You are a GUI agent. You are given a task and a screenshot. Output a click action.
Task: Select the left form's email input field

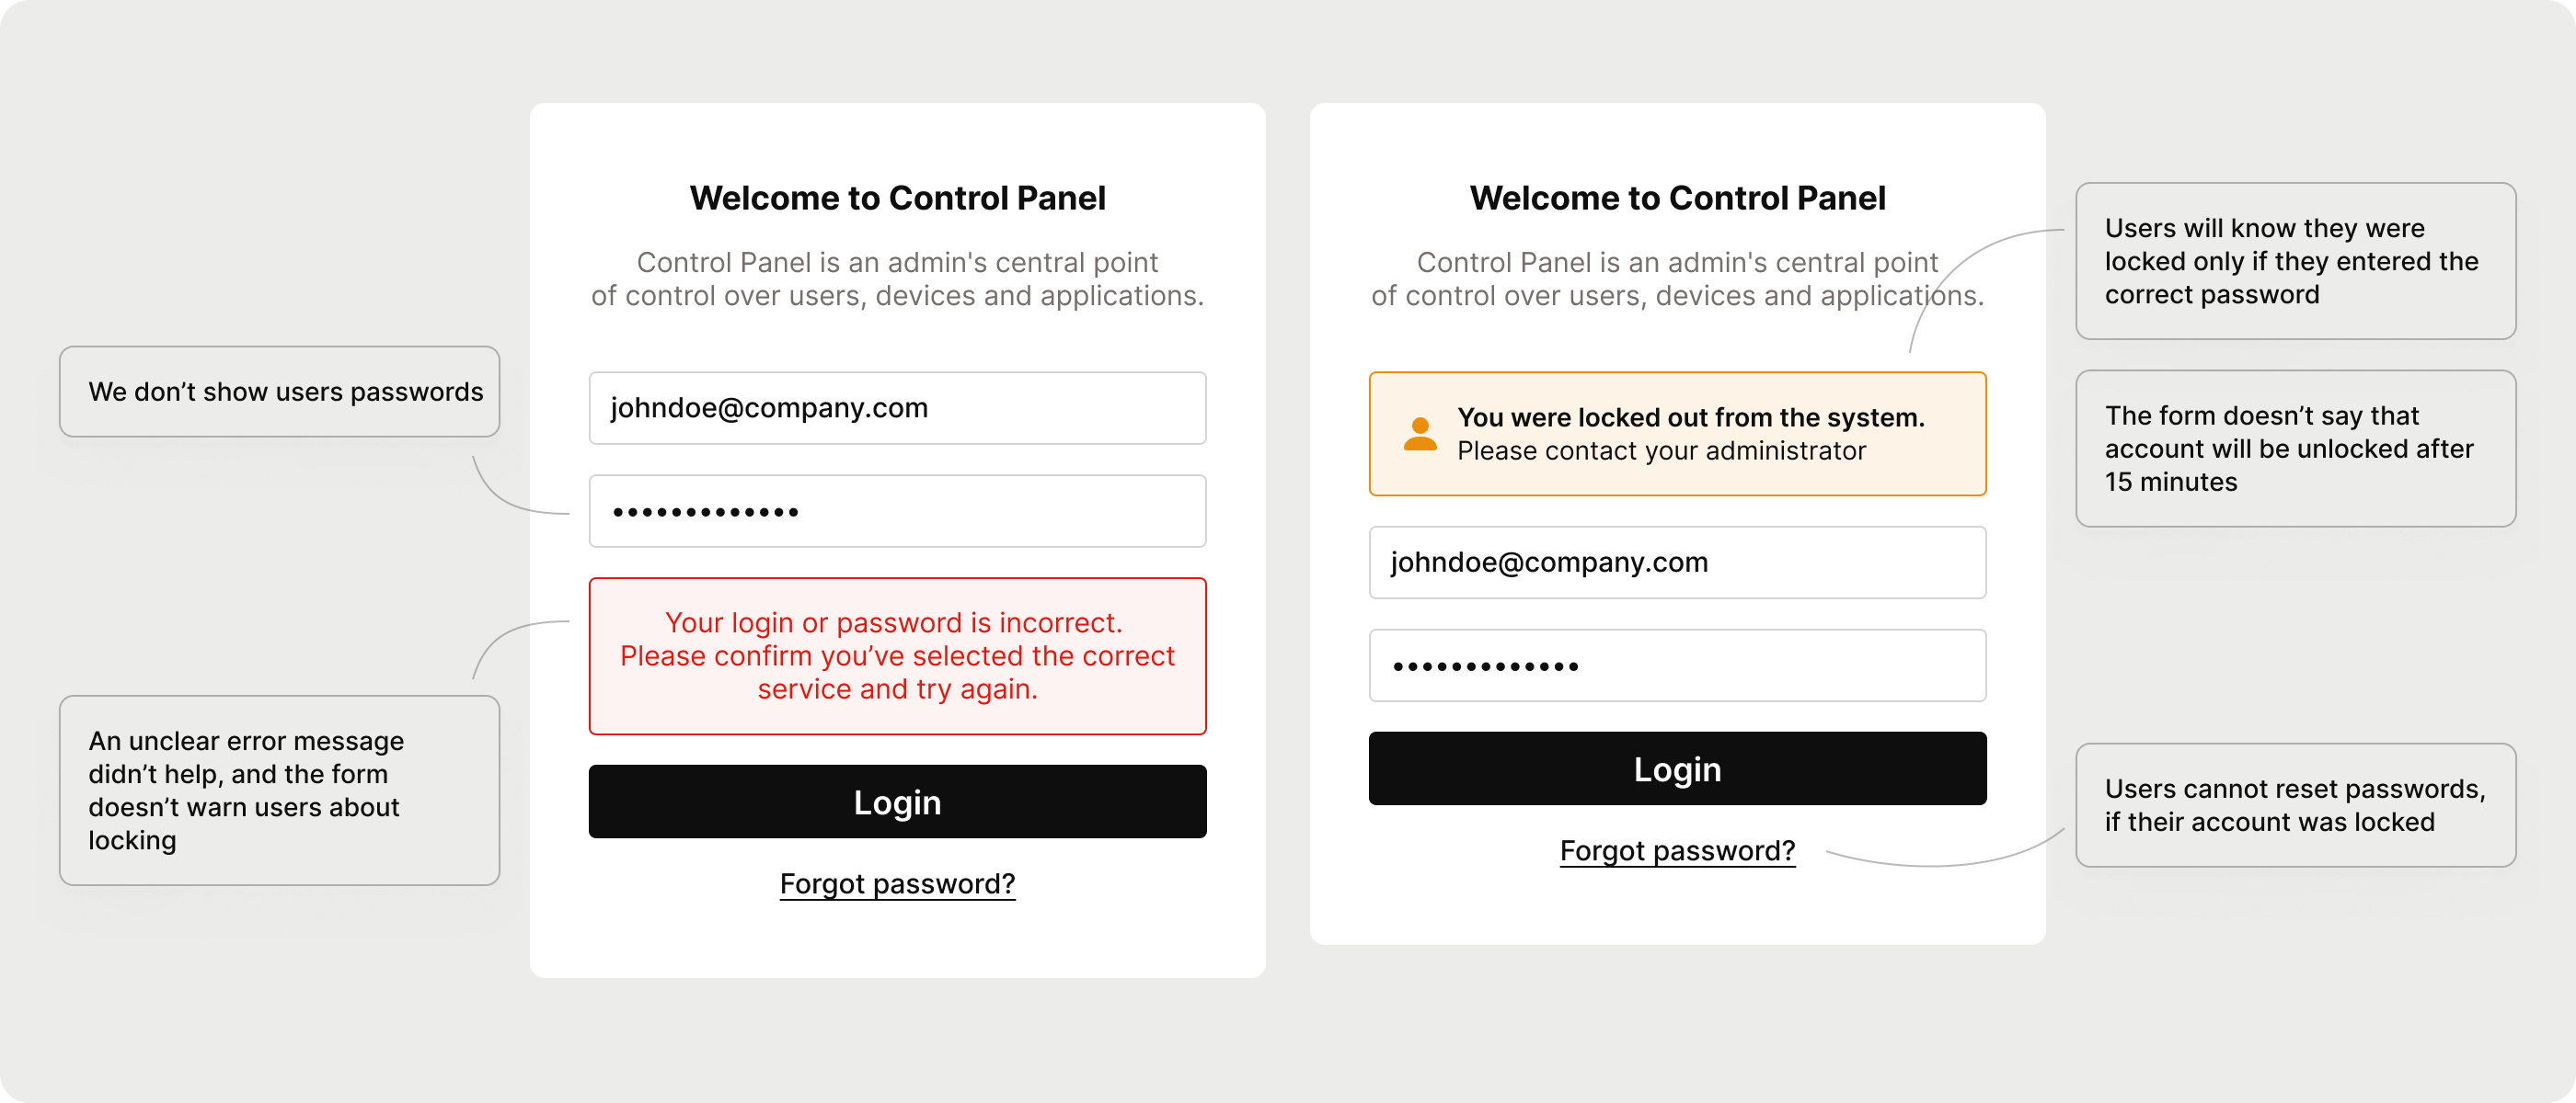897,407
